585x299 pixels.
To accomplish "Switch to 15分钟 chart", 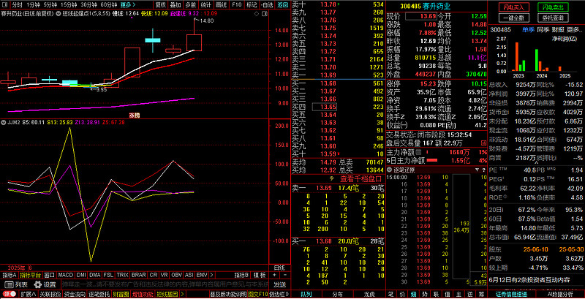I will pos(69,5).
